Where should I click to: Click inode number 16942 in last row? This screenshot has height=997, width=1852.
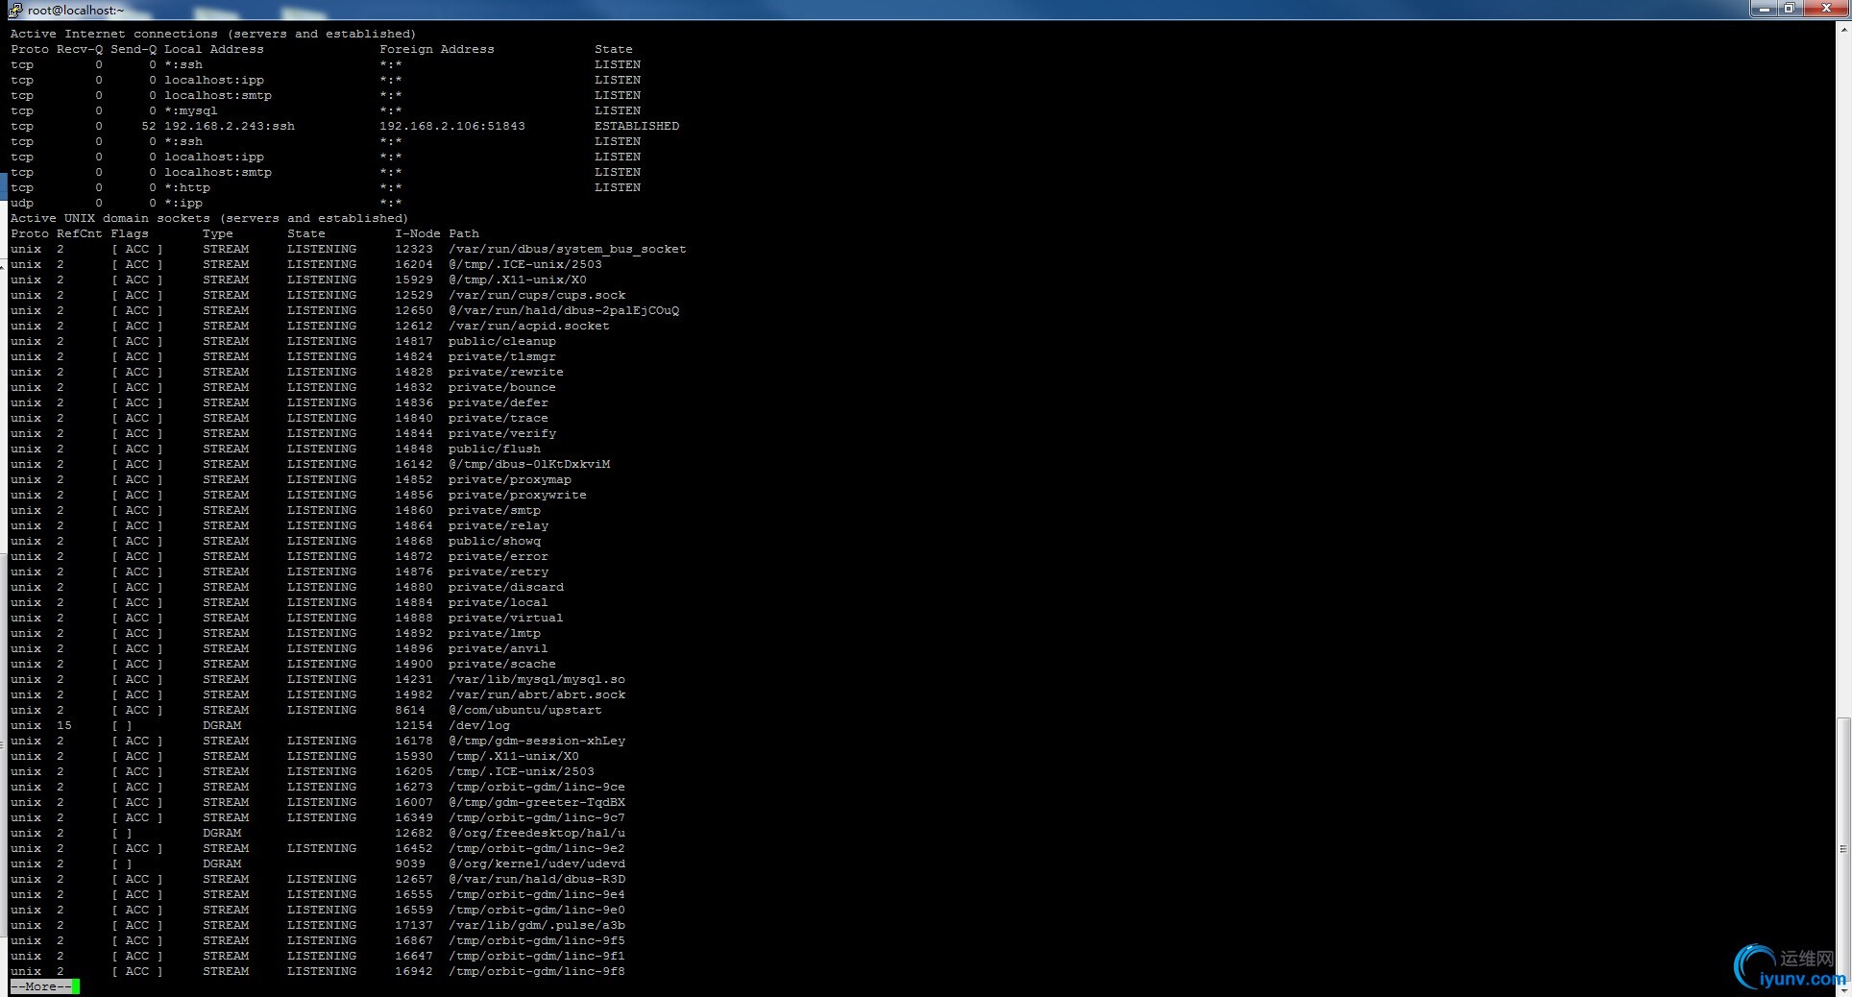click(414, 971)
